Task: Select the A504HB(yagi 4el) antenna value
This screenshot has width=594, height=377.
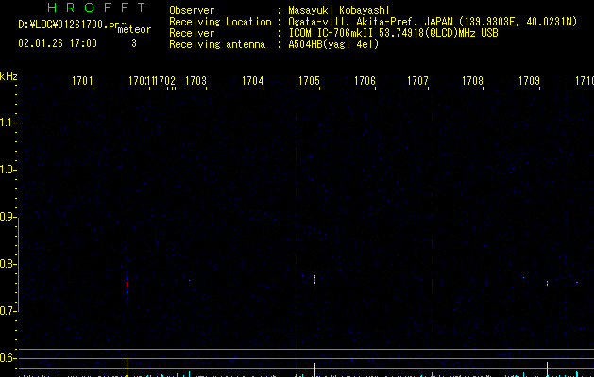Action: coord(333,44)
